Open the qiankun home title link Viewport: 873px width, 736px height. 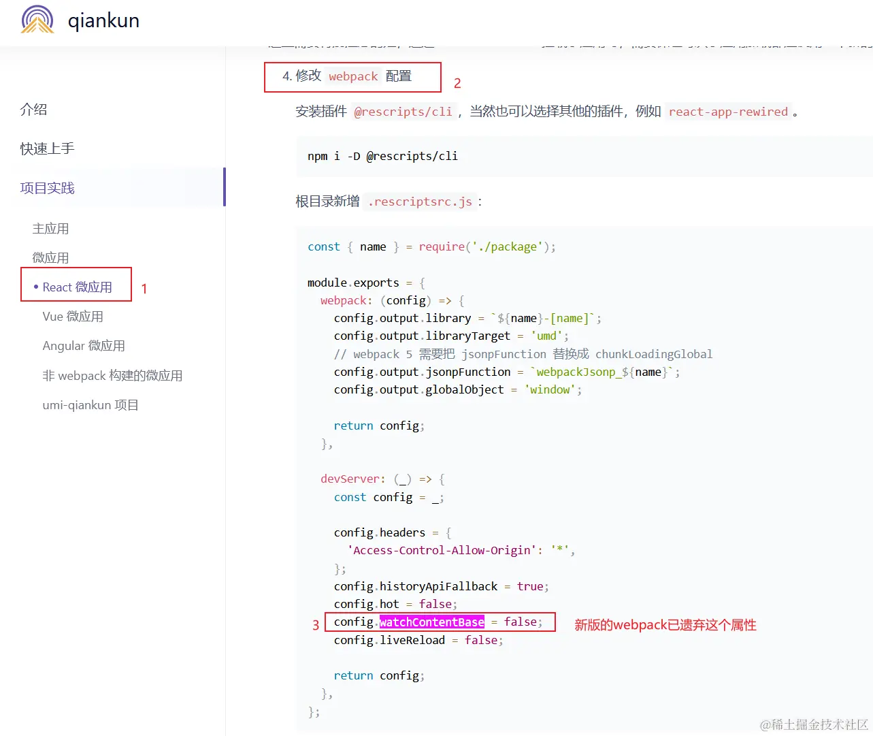(103, 20)
